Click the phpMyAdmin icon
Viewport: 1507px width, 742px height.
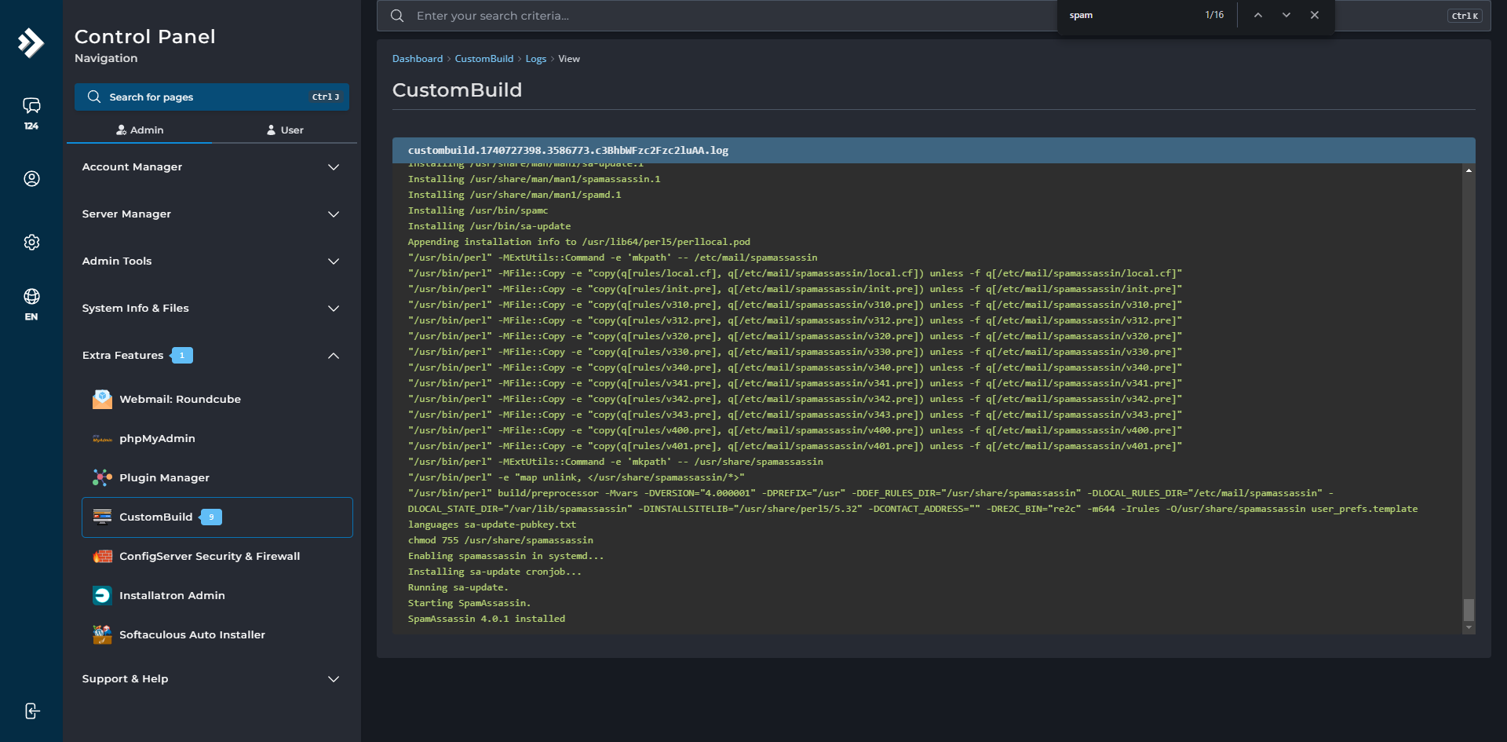coord(102,438)
